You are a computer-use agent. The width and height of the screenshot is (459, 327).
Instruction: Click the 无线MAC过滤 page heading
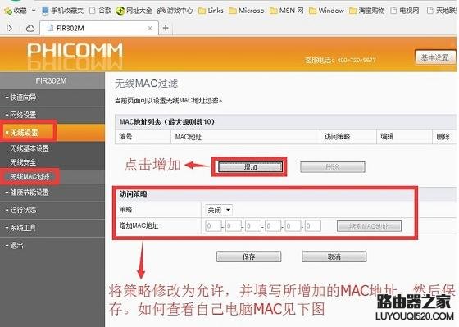point(147,84)
